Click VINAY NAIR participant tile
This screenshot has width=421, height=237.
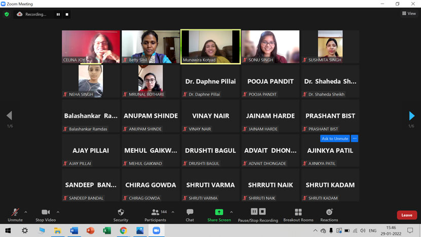pyautogui.click(x=210, y=116)
